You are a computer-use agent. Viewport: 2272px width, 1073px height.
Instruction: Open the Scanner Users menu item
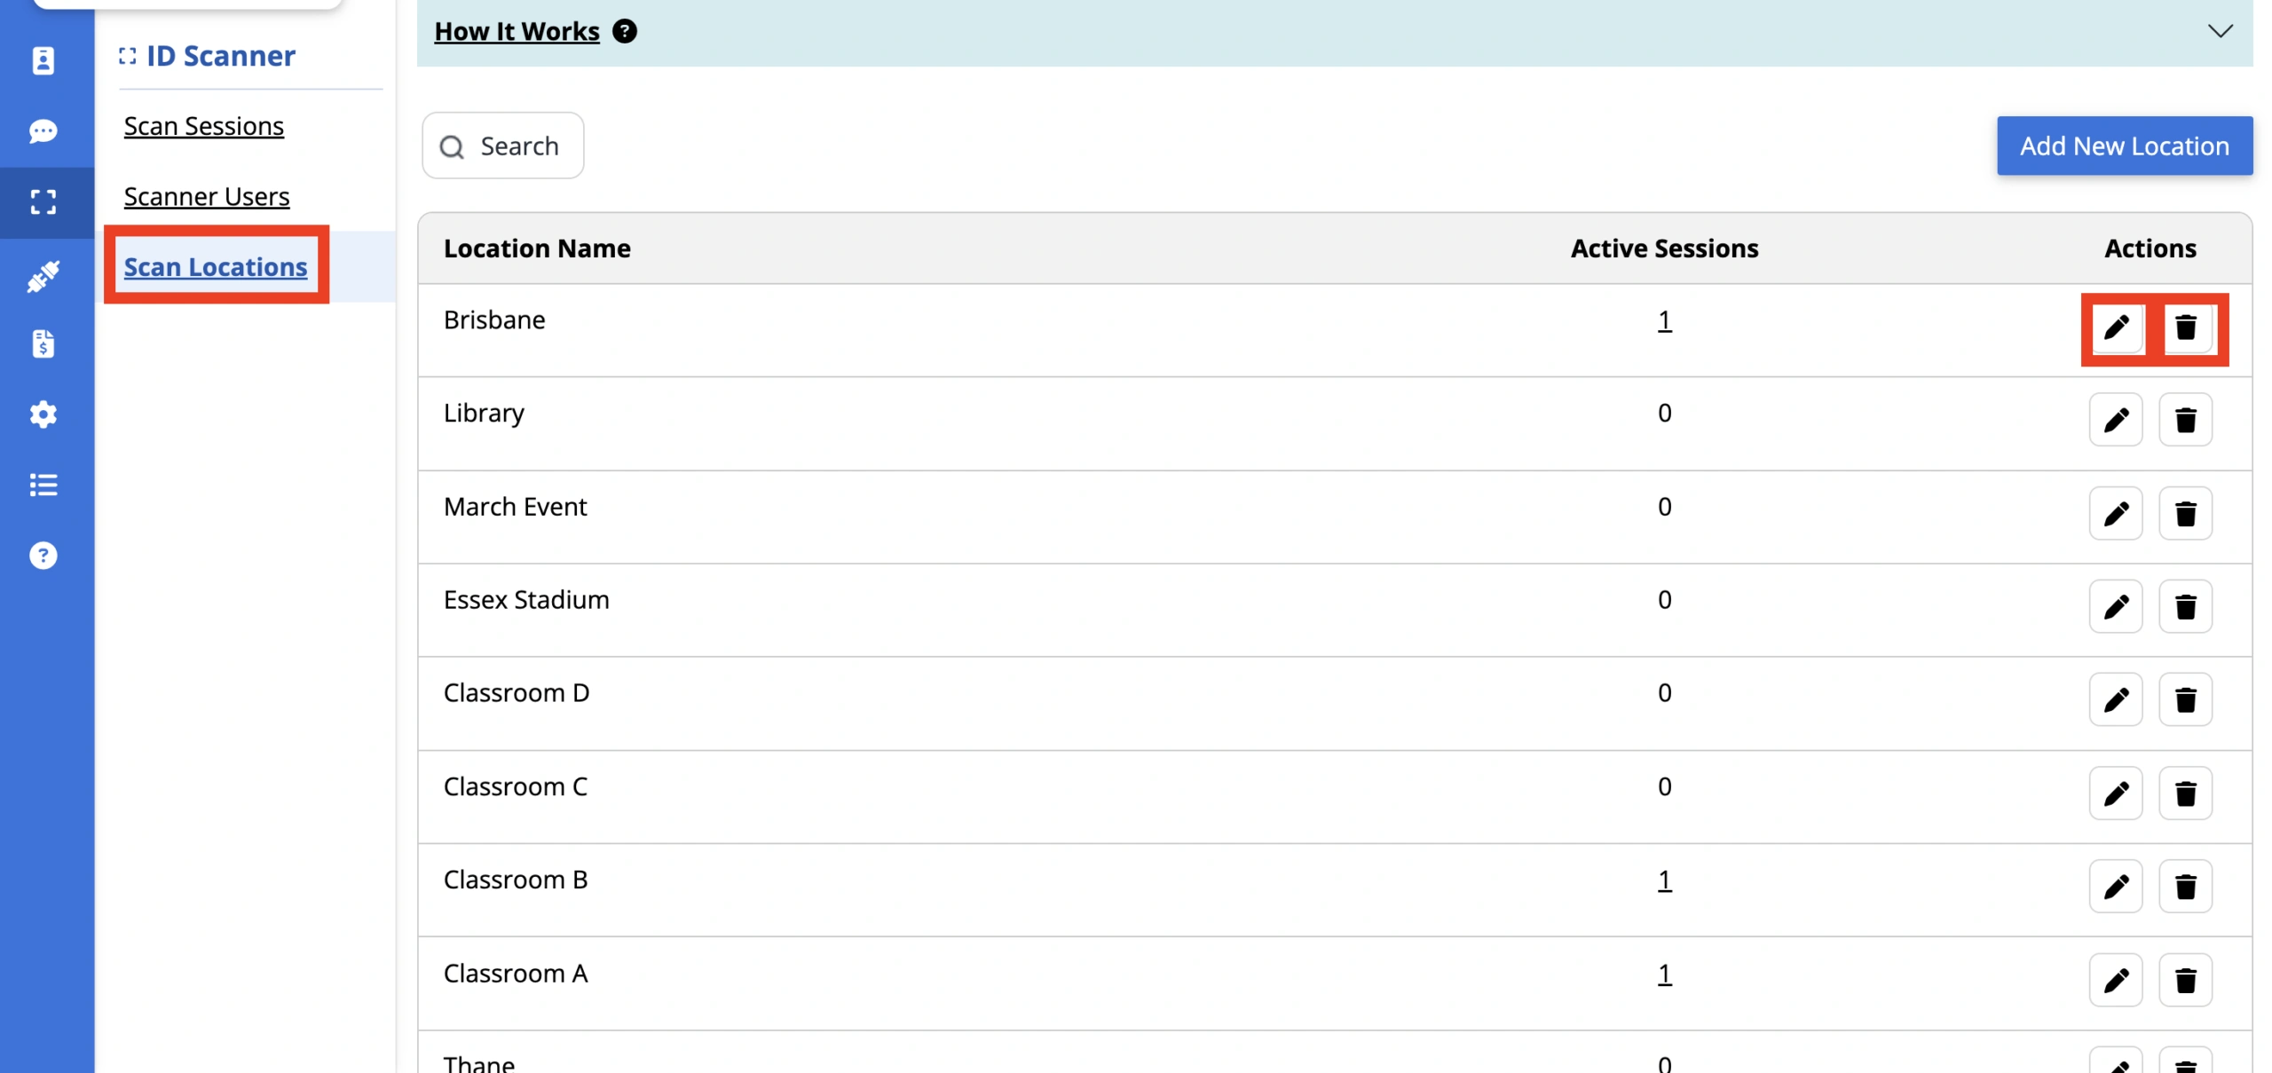coord(207,196)
